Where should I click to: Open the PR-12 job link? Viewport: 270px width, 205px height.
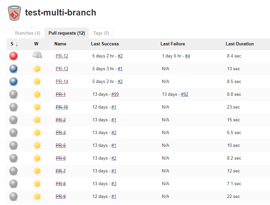click(62, 56)
